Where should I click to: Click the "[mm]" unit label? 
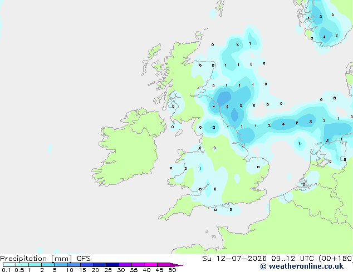[61, 259]
